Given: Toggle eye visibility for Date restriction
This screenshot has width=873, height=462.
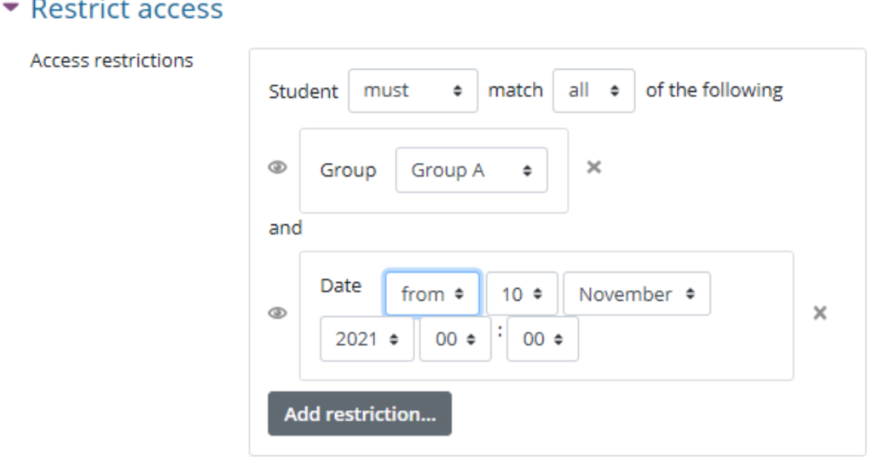Looking at the screenshot, I should point(277,313).
